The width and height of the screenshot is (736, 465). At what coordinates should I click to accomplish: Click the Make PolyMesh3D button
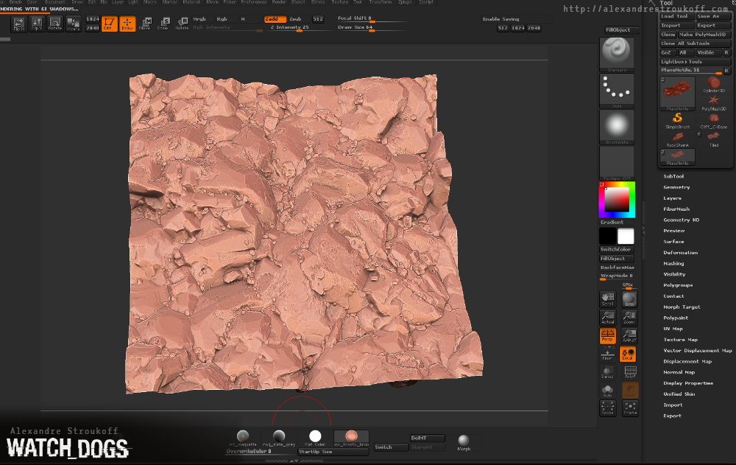pos(704,35)
